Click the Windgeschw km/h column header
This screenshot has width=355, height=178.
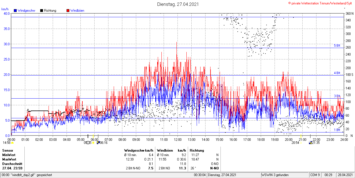139,151
